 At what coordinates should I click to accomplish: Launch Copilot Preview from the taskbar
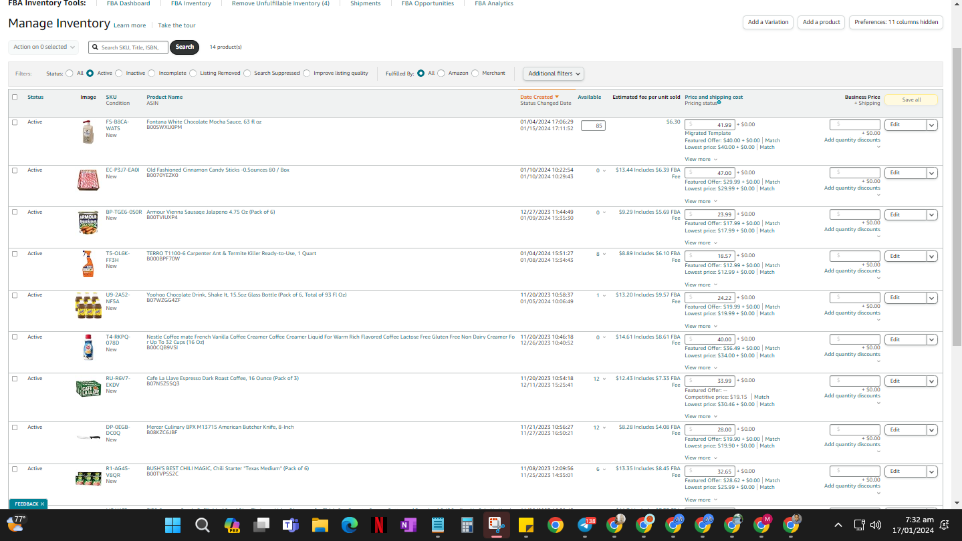click(x=232, y=525)
